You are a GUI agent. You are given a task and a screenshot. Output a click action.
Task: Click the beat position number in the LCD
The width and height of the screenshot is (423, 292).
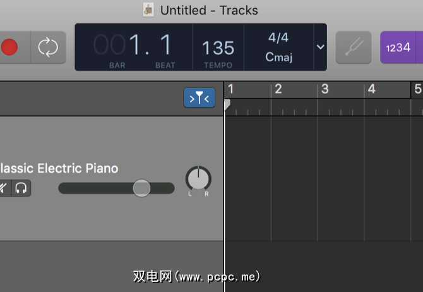point(165,46)
